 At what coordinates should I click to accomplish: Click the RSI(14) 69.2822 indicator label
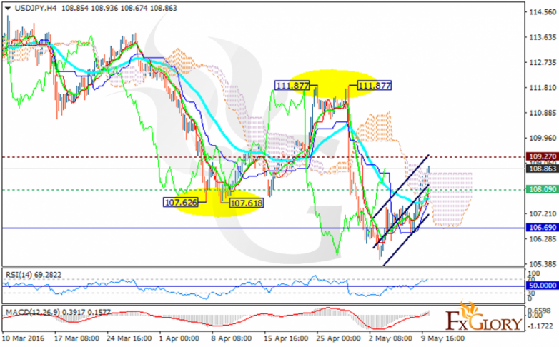[33, 275]
